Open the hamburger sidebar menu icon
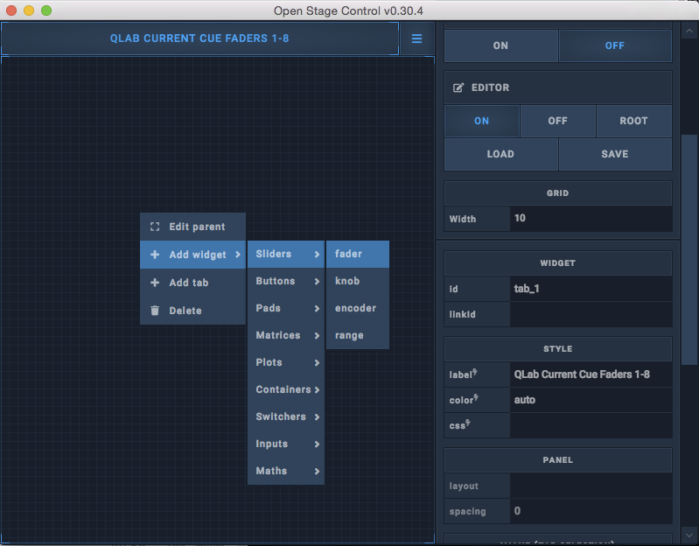699x546 pixels. [x=416, y=38]
